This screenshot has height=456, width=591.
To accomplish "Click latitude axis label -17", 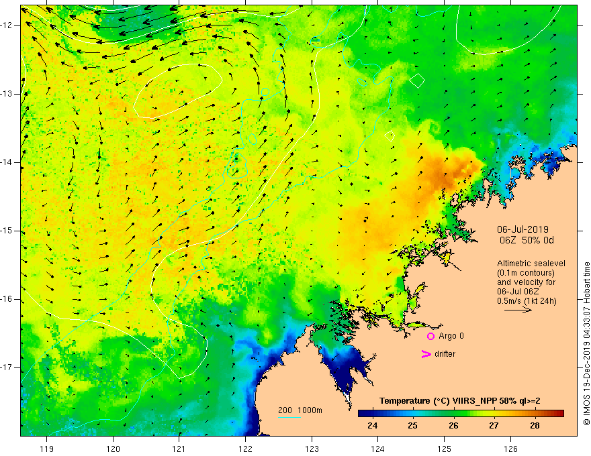I will click(x=7, y=367).
